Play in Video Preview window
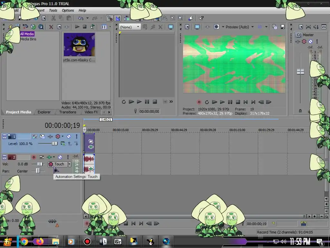The width and height of the screenshot is (330, 248). click(x=222, y=102)
